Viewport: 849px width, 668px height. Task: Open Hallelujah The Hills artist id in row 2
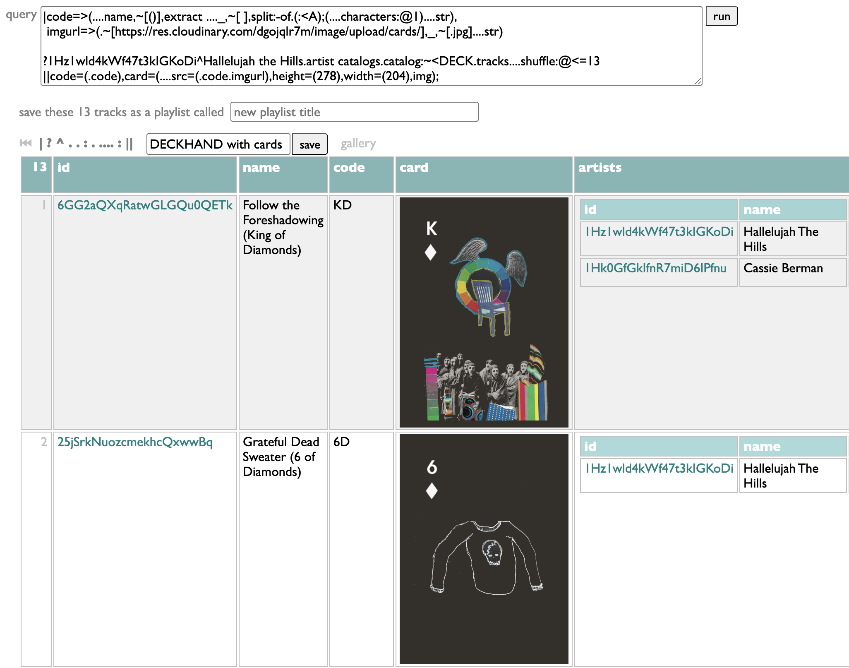659,468
